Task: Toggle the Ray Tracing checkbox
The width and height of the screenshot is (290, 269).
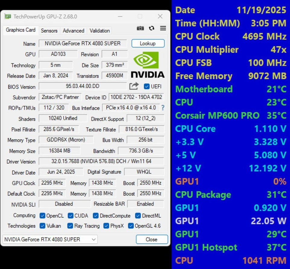Action: click(70, 226)
